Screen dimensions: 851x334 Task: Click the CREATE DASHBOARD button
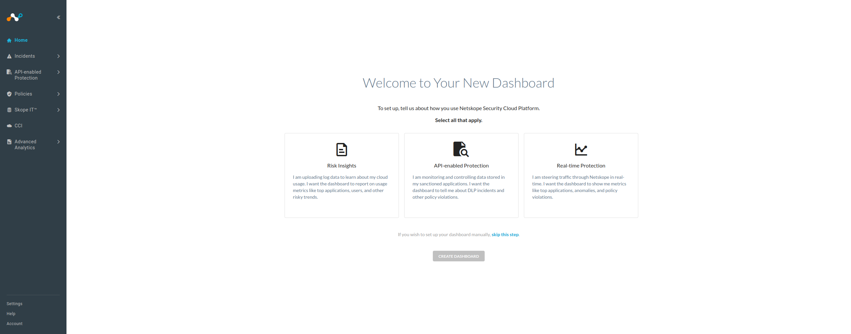click(x=458, y=256)
